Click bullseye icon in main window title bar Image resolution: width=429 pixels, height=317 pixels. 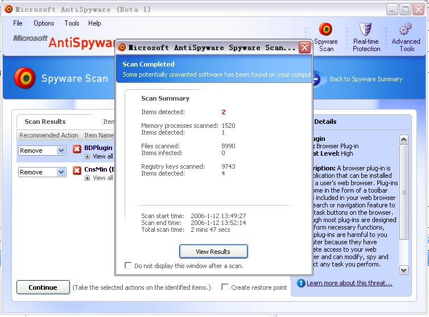coord(9,9)
